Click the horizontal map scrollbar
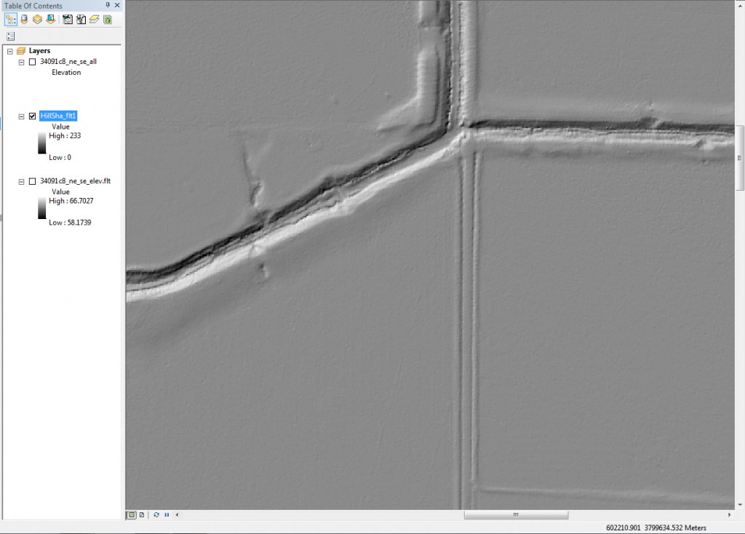 tap(517, 514)
